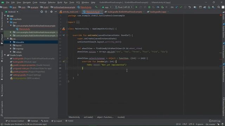Viewport: 225px width, 126px height.
Task: Click the Git commit checkmark icon
Action: coord(181,7)
